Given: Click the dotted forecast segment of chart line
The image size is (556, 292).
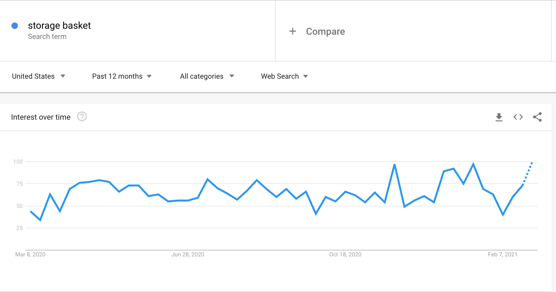Looking at the screenshot, I should [528, 173].
